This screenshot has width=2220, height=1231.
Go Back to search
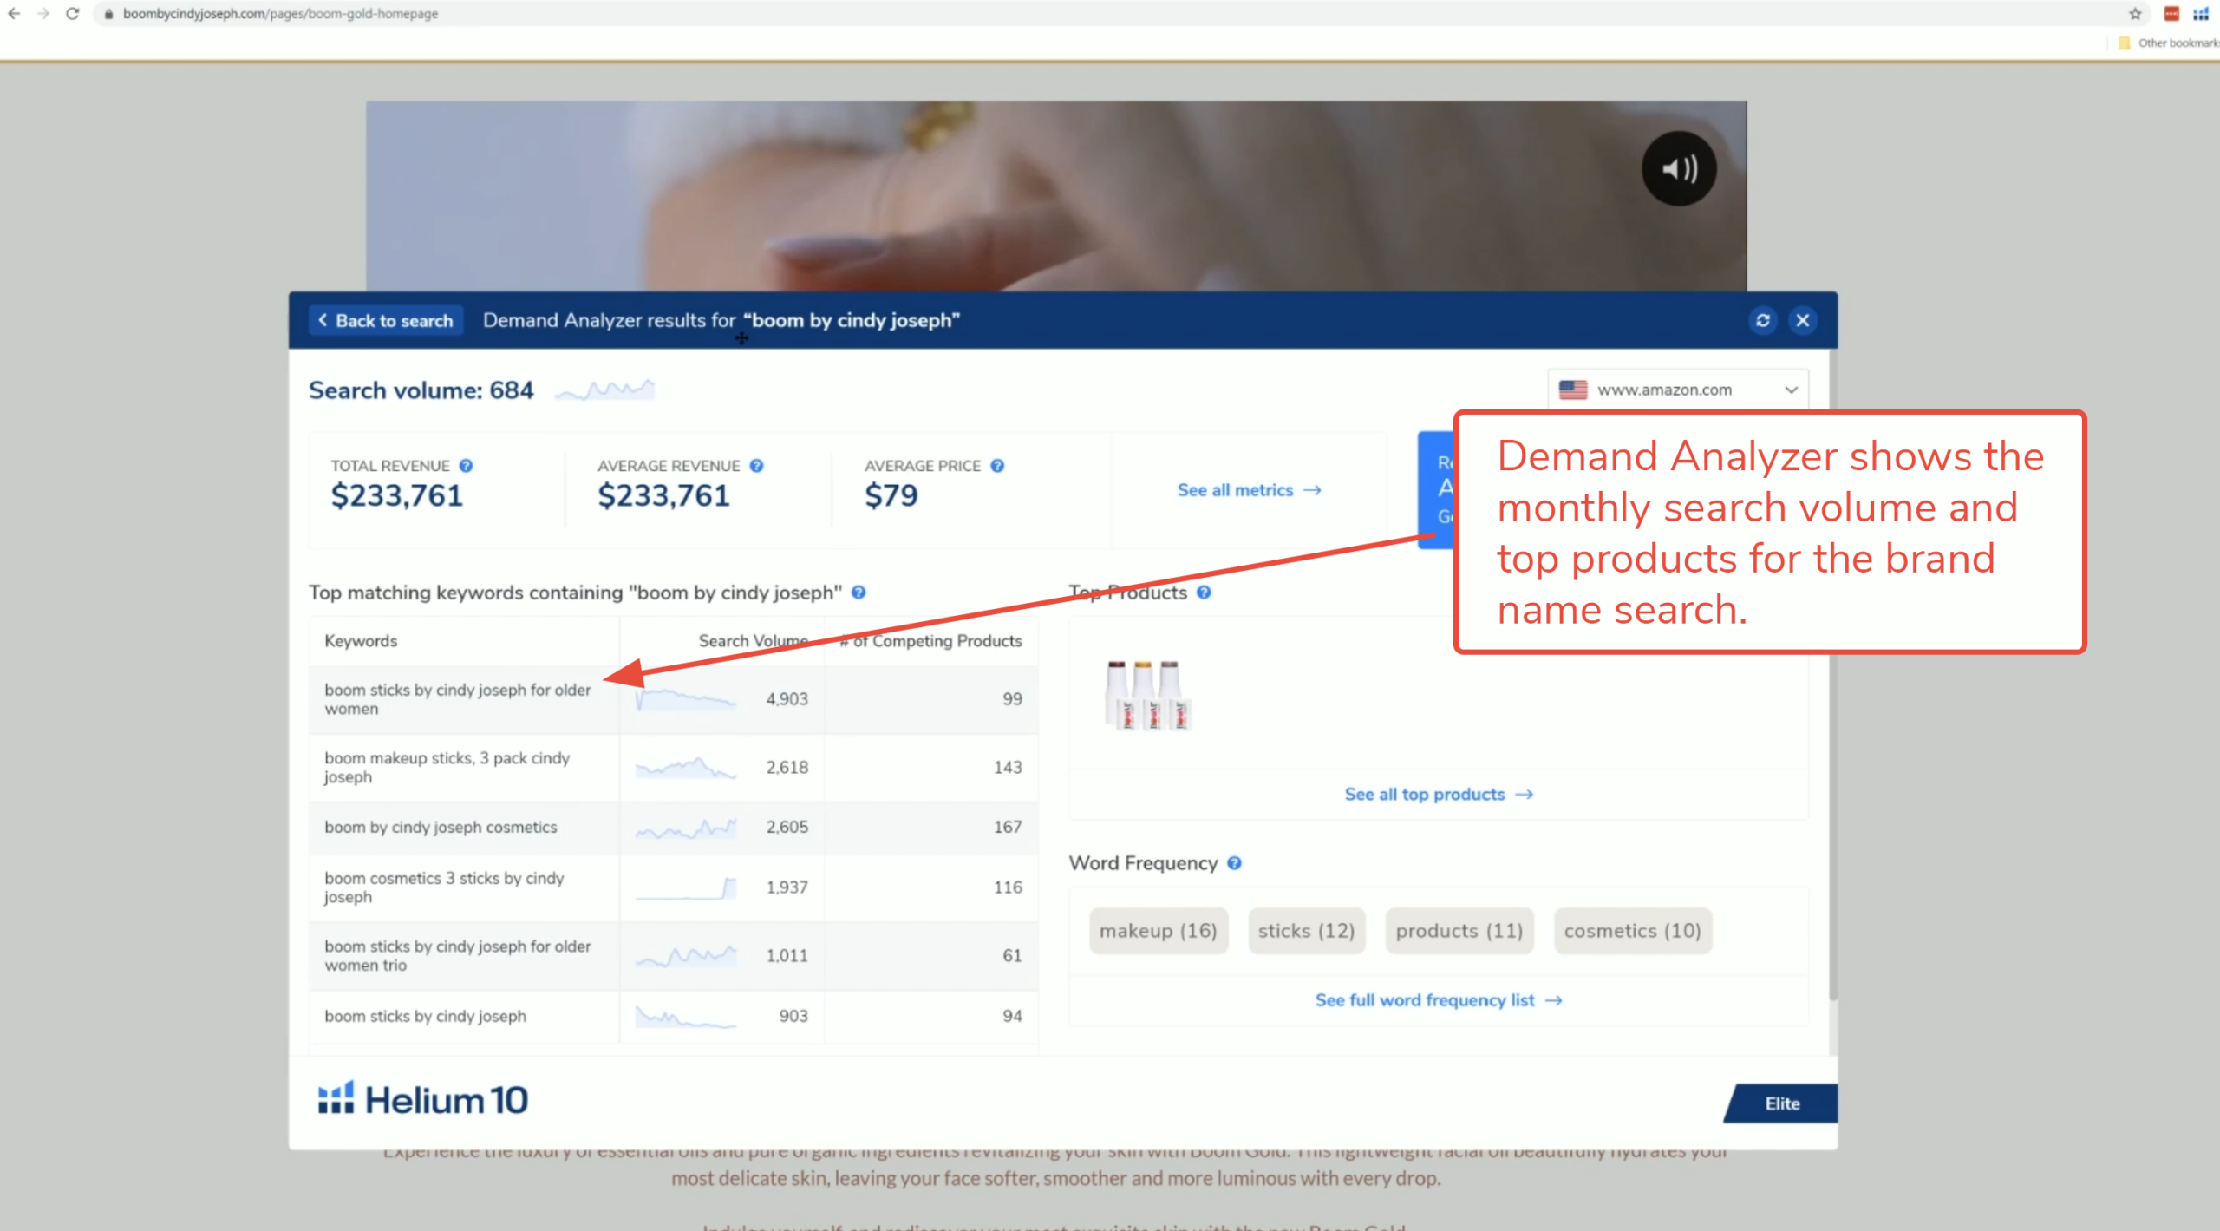(x=385, y=320)
